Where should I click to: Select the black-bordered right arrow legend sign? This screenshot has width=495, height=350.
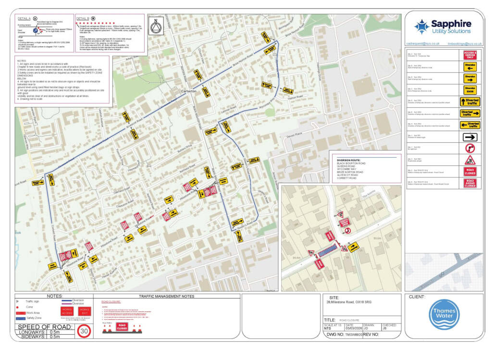(x=470, y=137)
